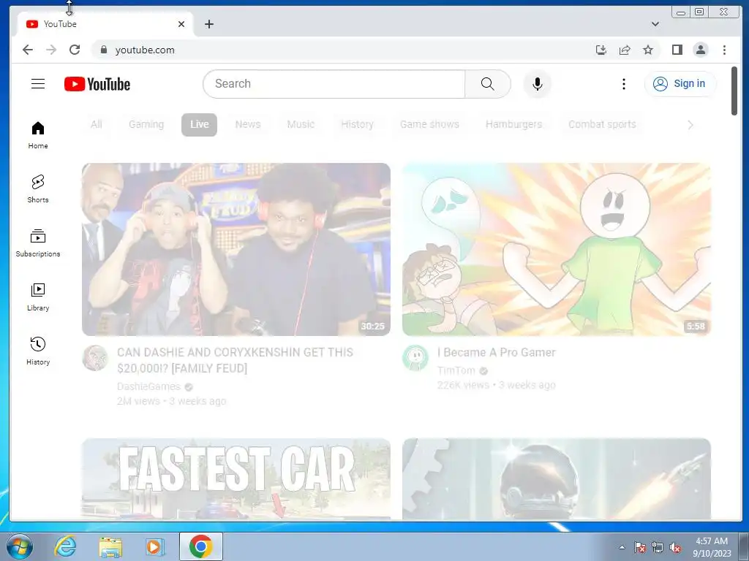Click the YouTube logo
Screen dimensions: 749x561
(97, 84)
